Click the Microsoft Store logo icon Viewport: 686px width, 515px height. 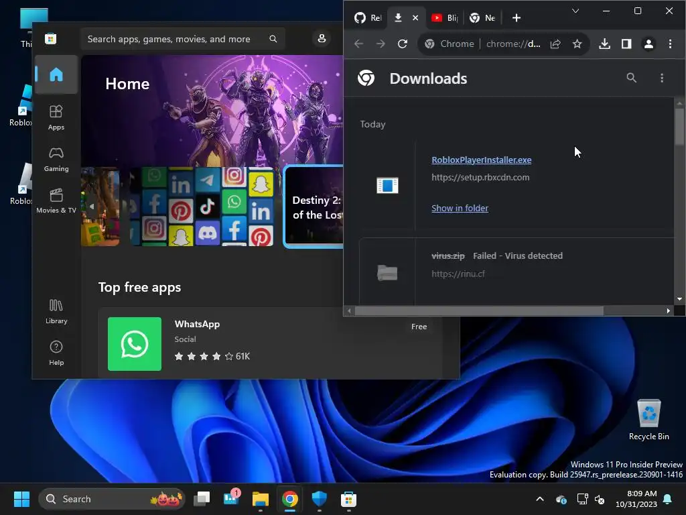coord(51,39)
